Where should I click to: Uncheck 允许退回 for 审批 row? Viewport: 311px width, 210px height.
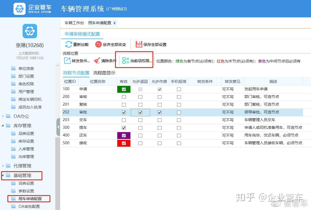pyautogui.click(x=140, y=113)
